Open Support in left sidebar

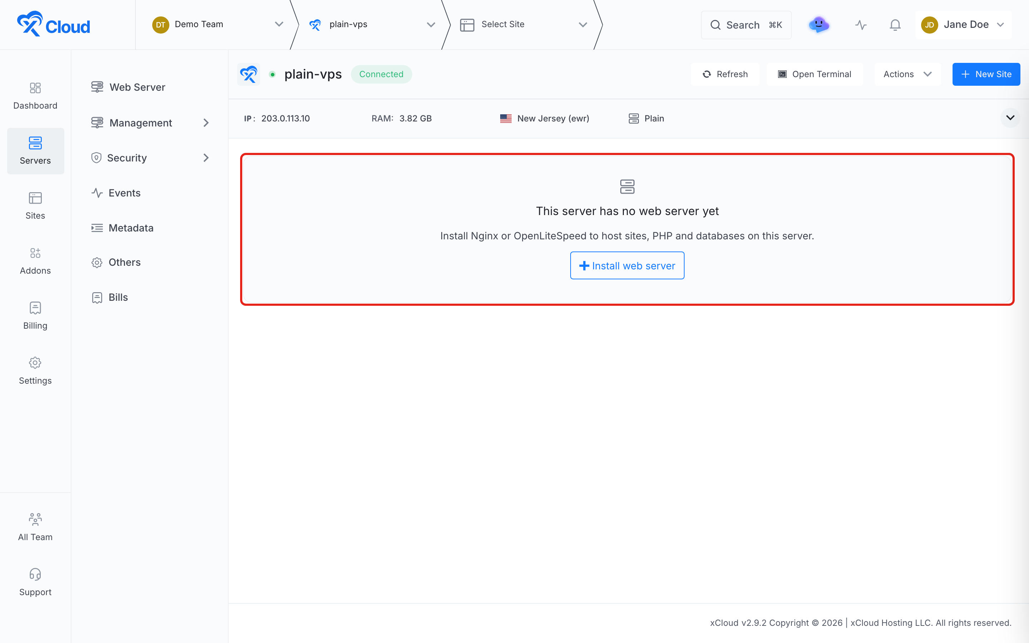click(x=35, y=582)
